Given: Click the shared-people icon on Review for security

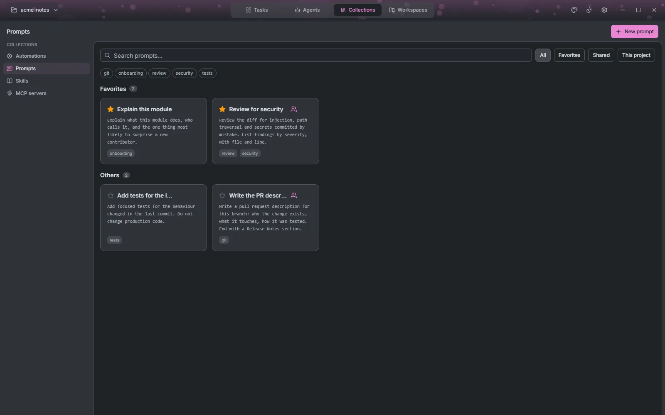Looking at the screenshot, I should tap(294, 109).
